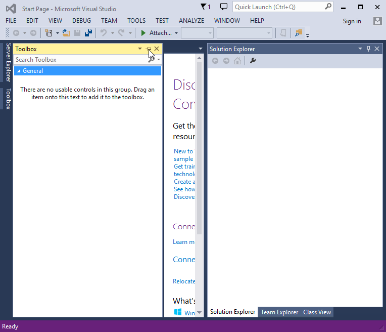The image size is (386, 332).
Task: Open the FILE menu
Action: pyautogui.click(x=11, y=21)
